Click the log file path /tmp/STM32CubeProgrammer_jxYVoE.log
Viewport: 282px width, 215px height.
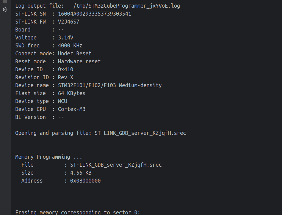pos(127,6)
